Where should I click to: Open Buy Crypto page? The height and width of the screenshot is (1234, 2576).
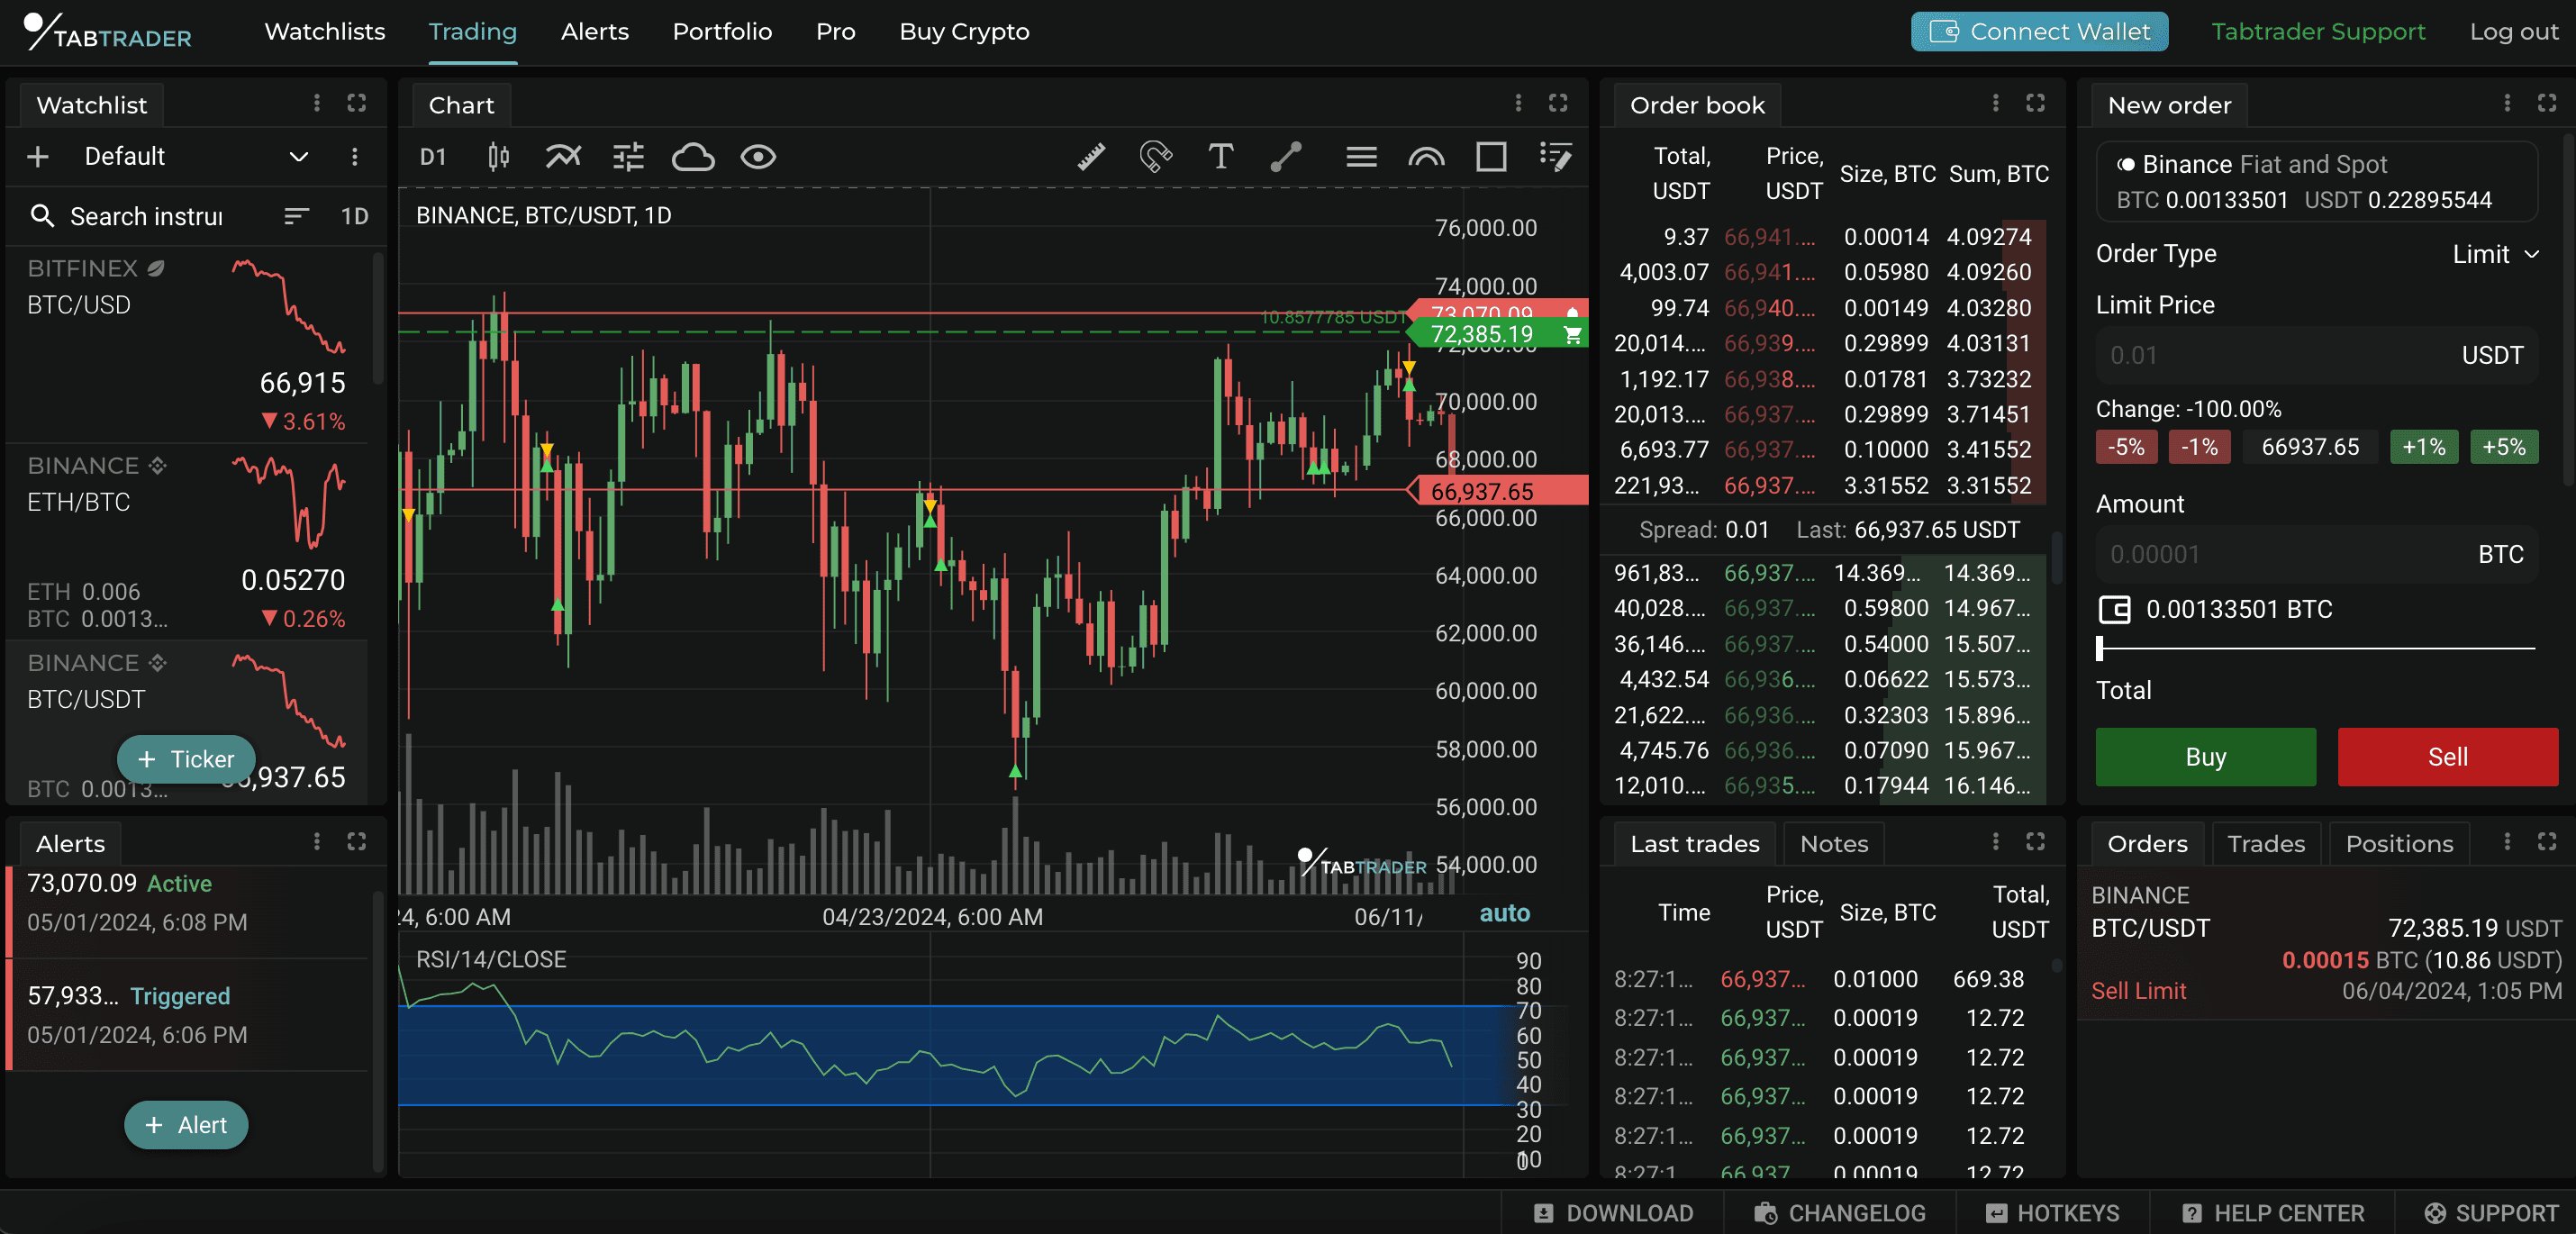pyautogui.click(x=964, y=32)
